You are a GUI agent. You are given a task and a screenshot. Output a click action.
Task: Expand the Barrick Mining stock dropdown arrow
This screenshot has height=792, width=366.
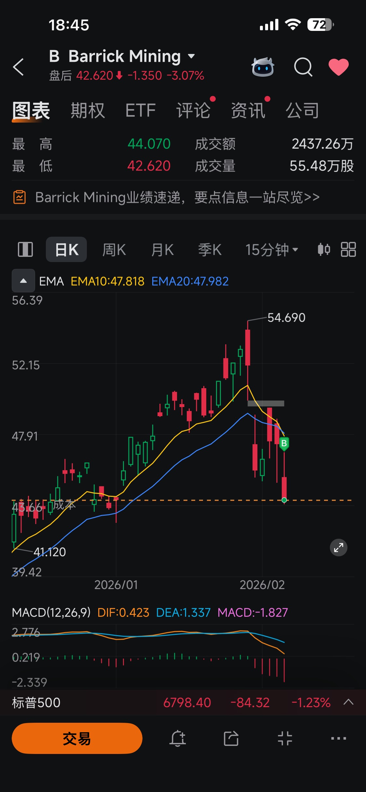pyautogui.click(x=191, y=56)
